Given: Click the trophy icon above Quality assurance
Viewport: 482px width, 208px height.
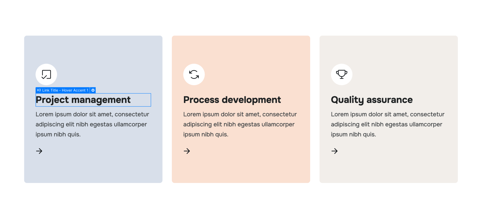Looking at the screenshot, I should [341, 74].
